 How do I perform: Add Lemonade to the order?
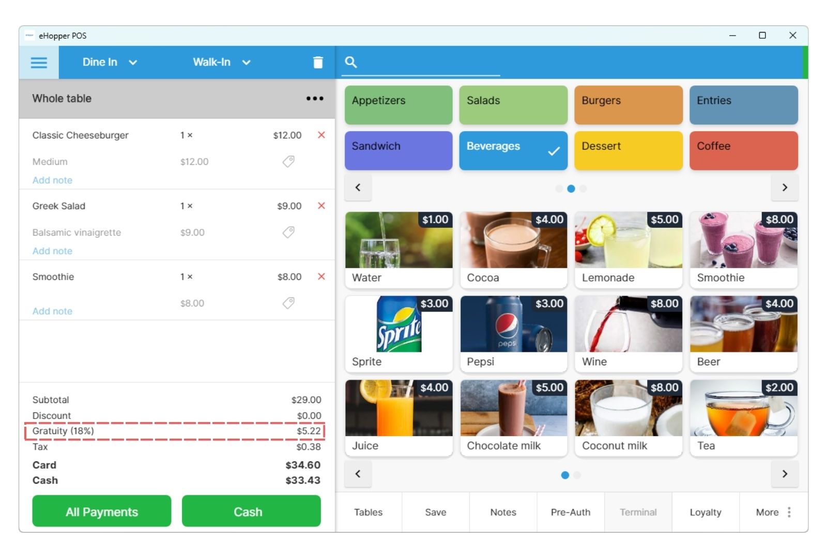click(628, 250)
